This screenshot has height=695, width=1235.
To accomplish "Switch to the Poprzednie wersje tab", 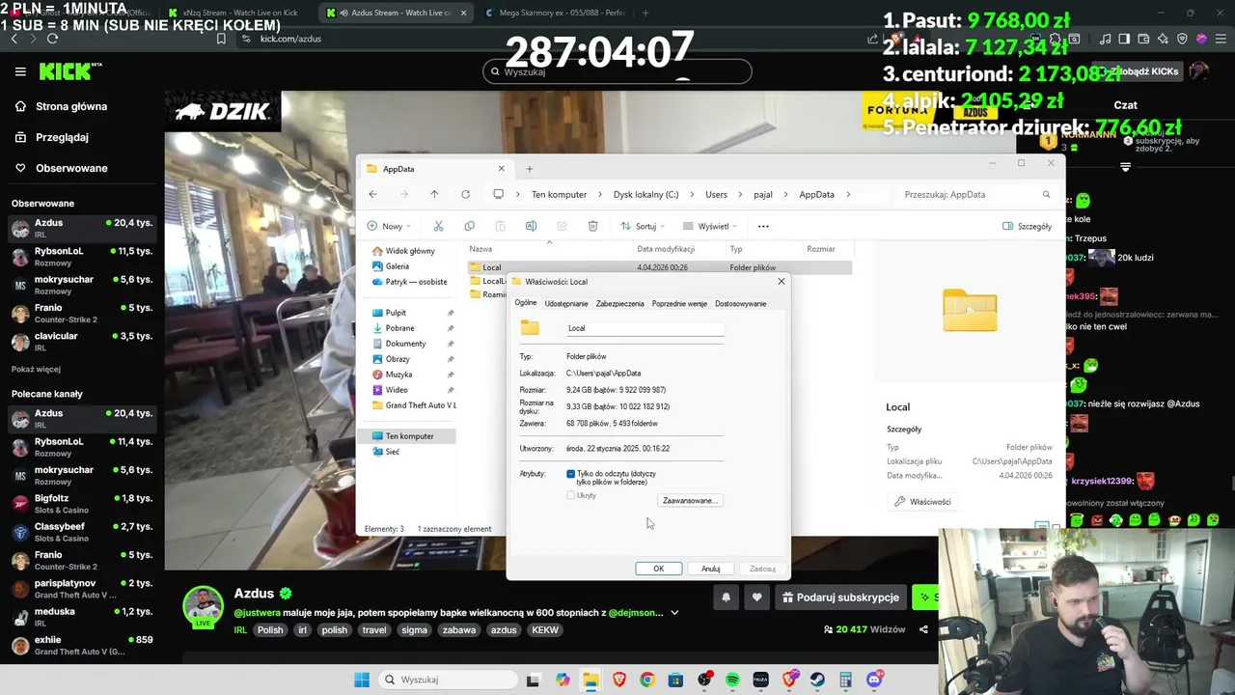I will pyautogui.click(x=679, y=303).
